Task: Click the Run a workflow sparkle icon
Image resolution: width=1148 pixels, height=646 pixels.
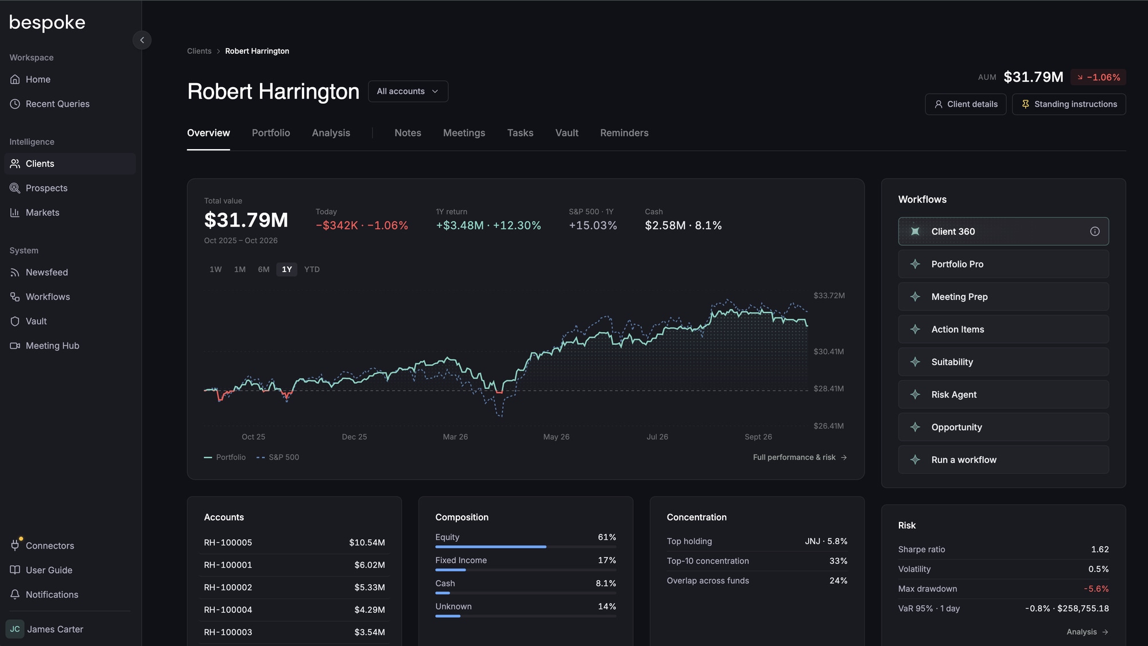Action: click(916, 460)
